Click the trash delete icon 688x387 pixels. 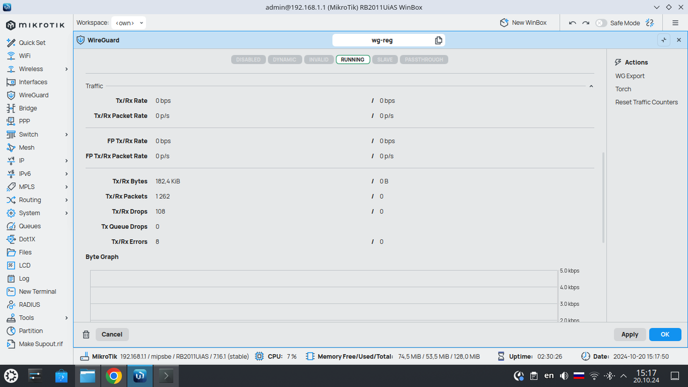pyautogui.click(x=86, y=334)
